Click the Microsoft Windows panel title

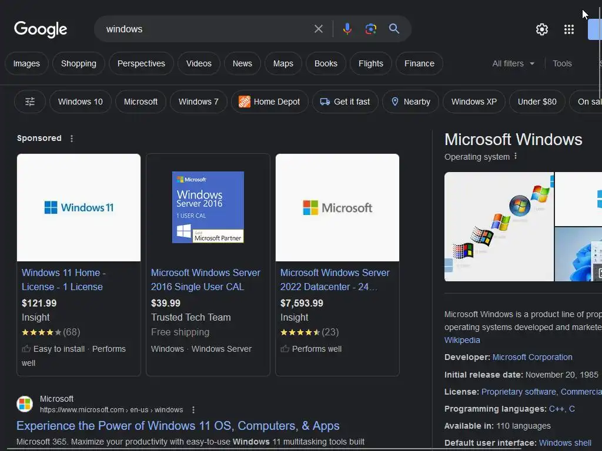[513, 140]
